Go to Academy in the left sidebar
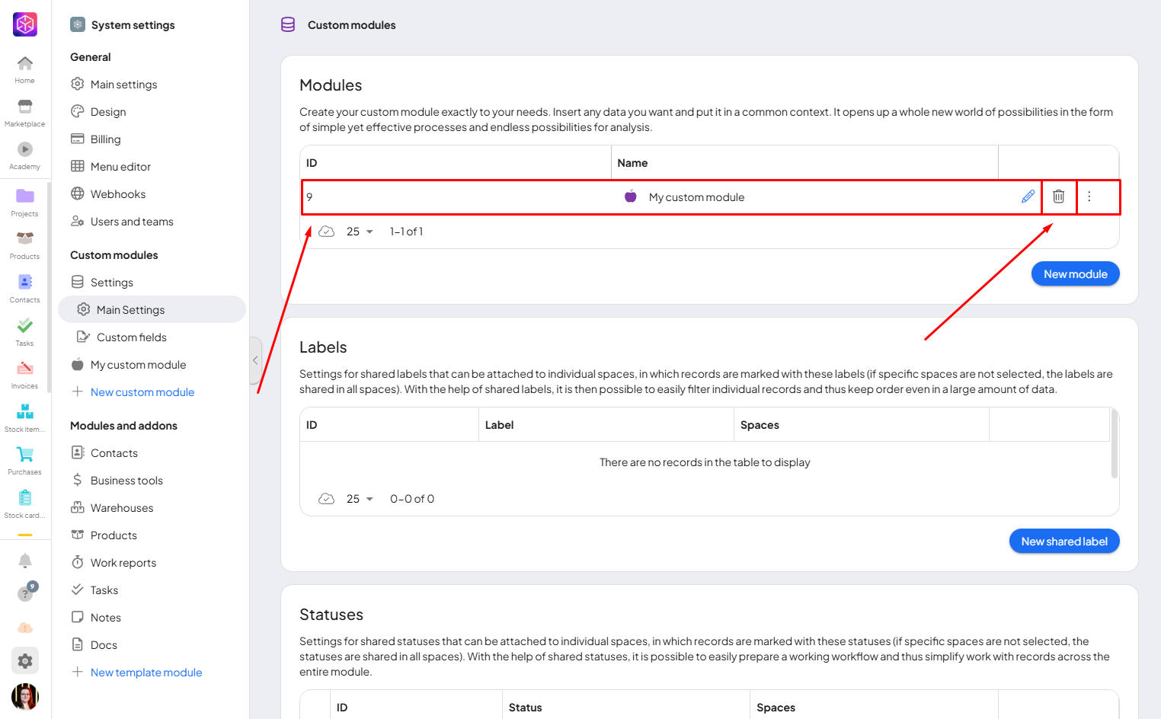This screenshot has height=719, width=1161. pos(24,155)
